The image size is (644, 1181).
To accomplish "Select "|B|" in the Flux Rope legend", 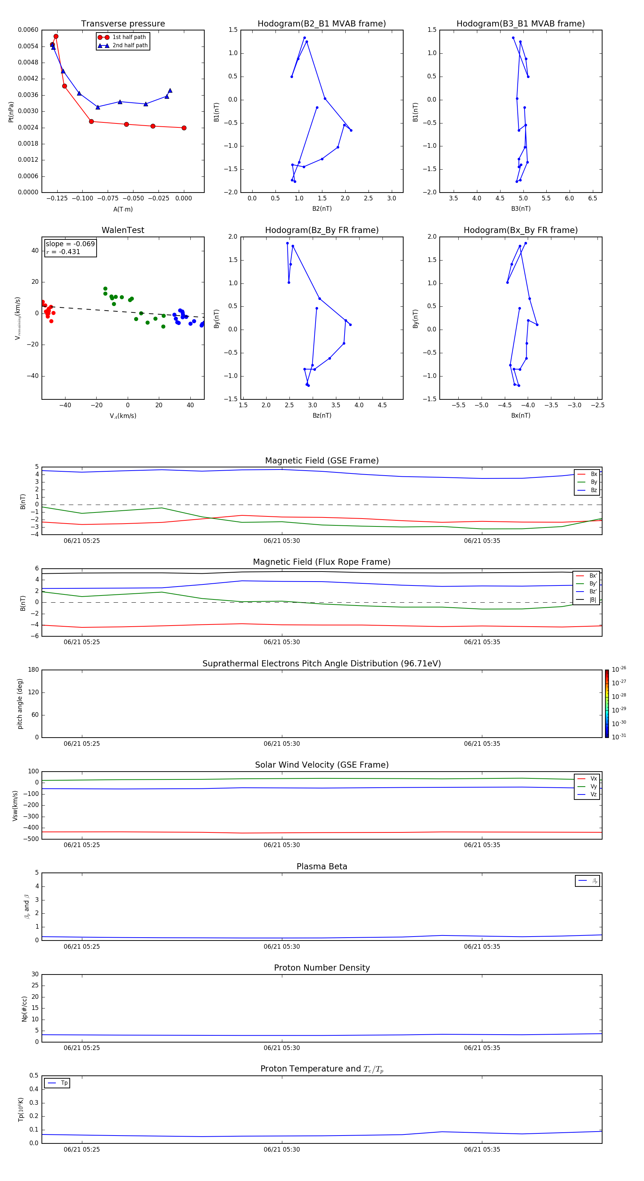I will point(587,600).
